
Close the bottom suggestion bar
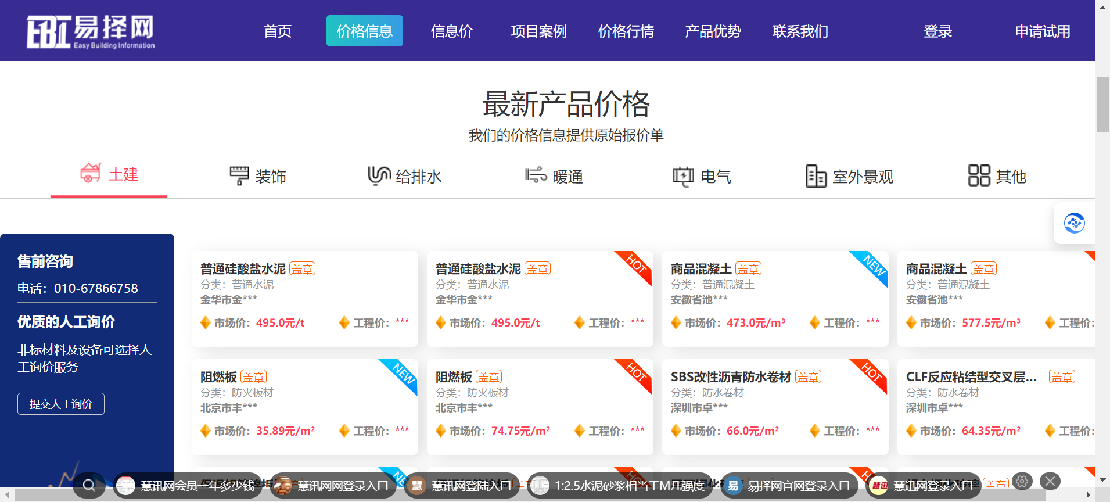[1050, 481]
